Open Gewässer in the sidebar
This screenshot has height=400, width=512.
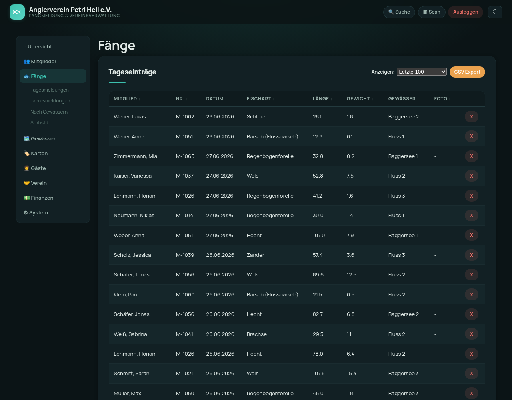point(53,139)
